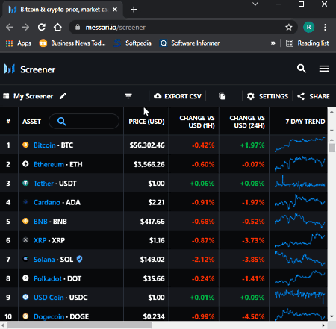336x329 pixels.
Task: Click the Tether coin icon
Action: [x=25, y=183]
